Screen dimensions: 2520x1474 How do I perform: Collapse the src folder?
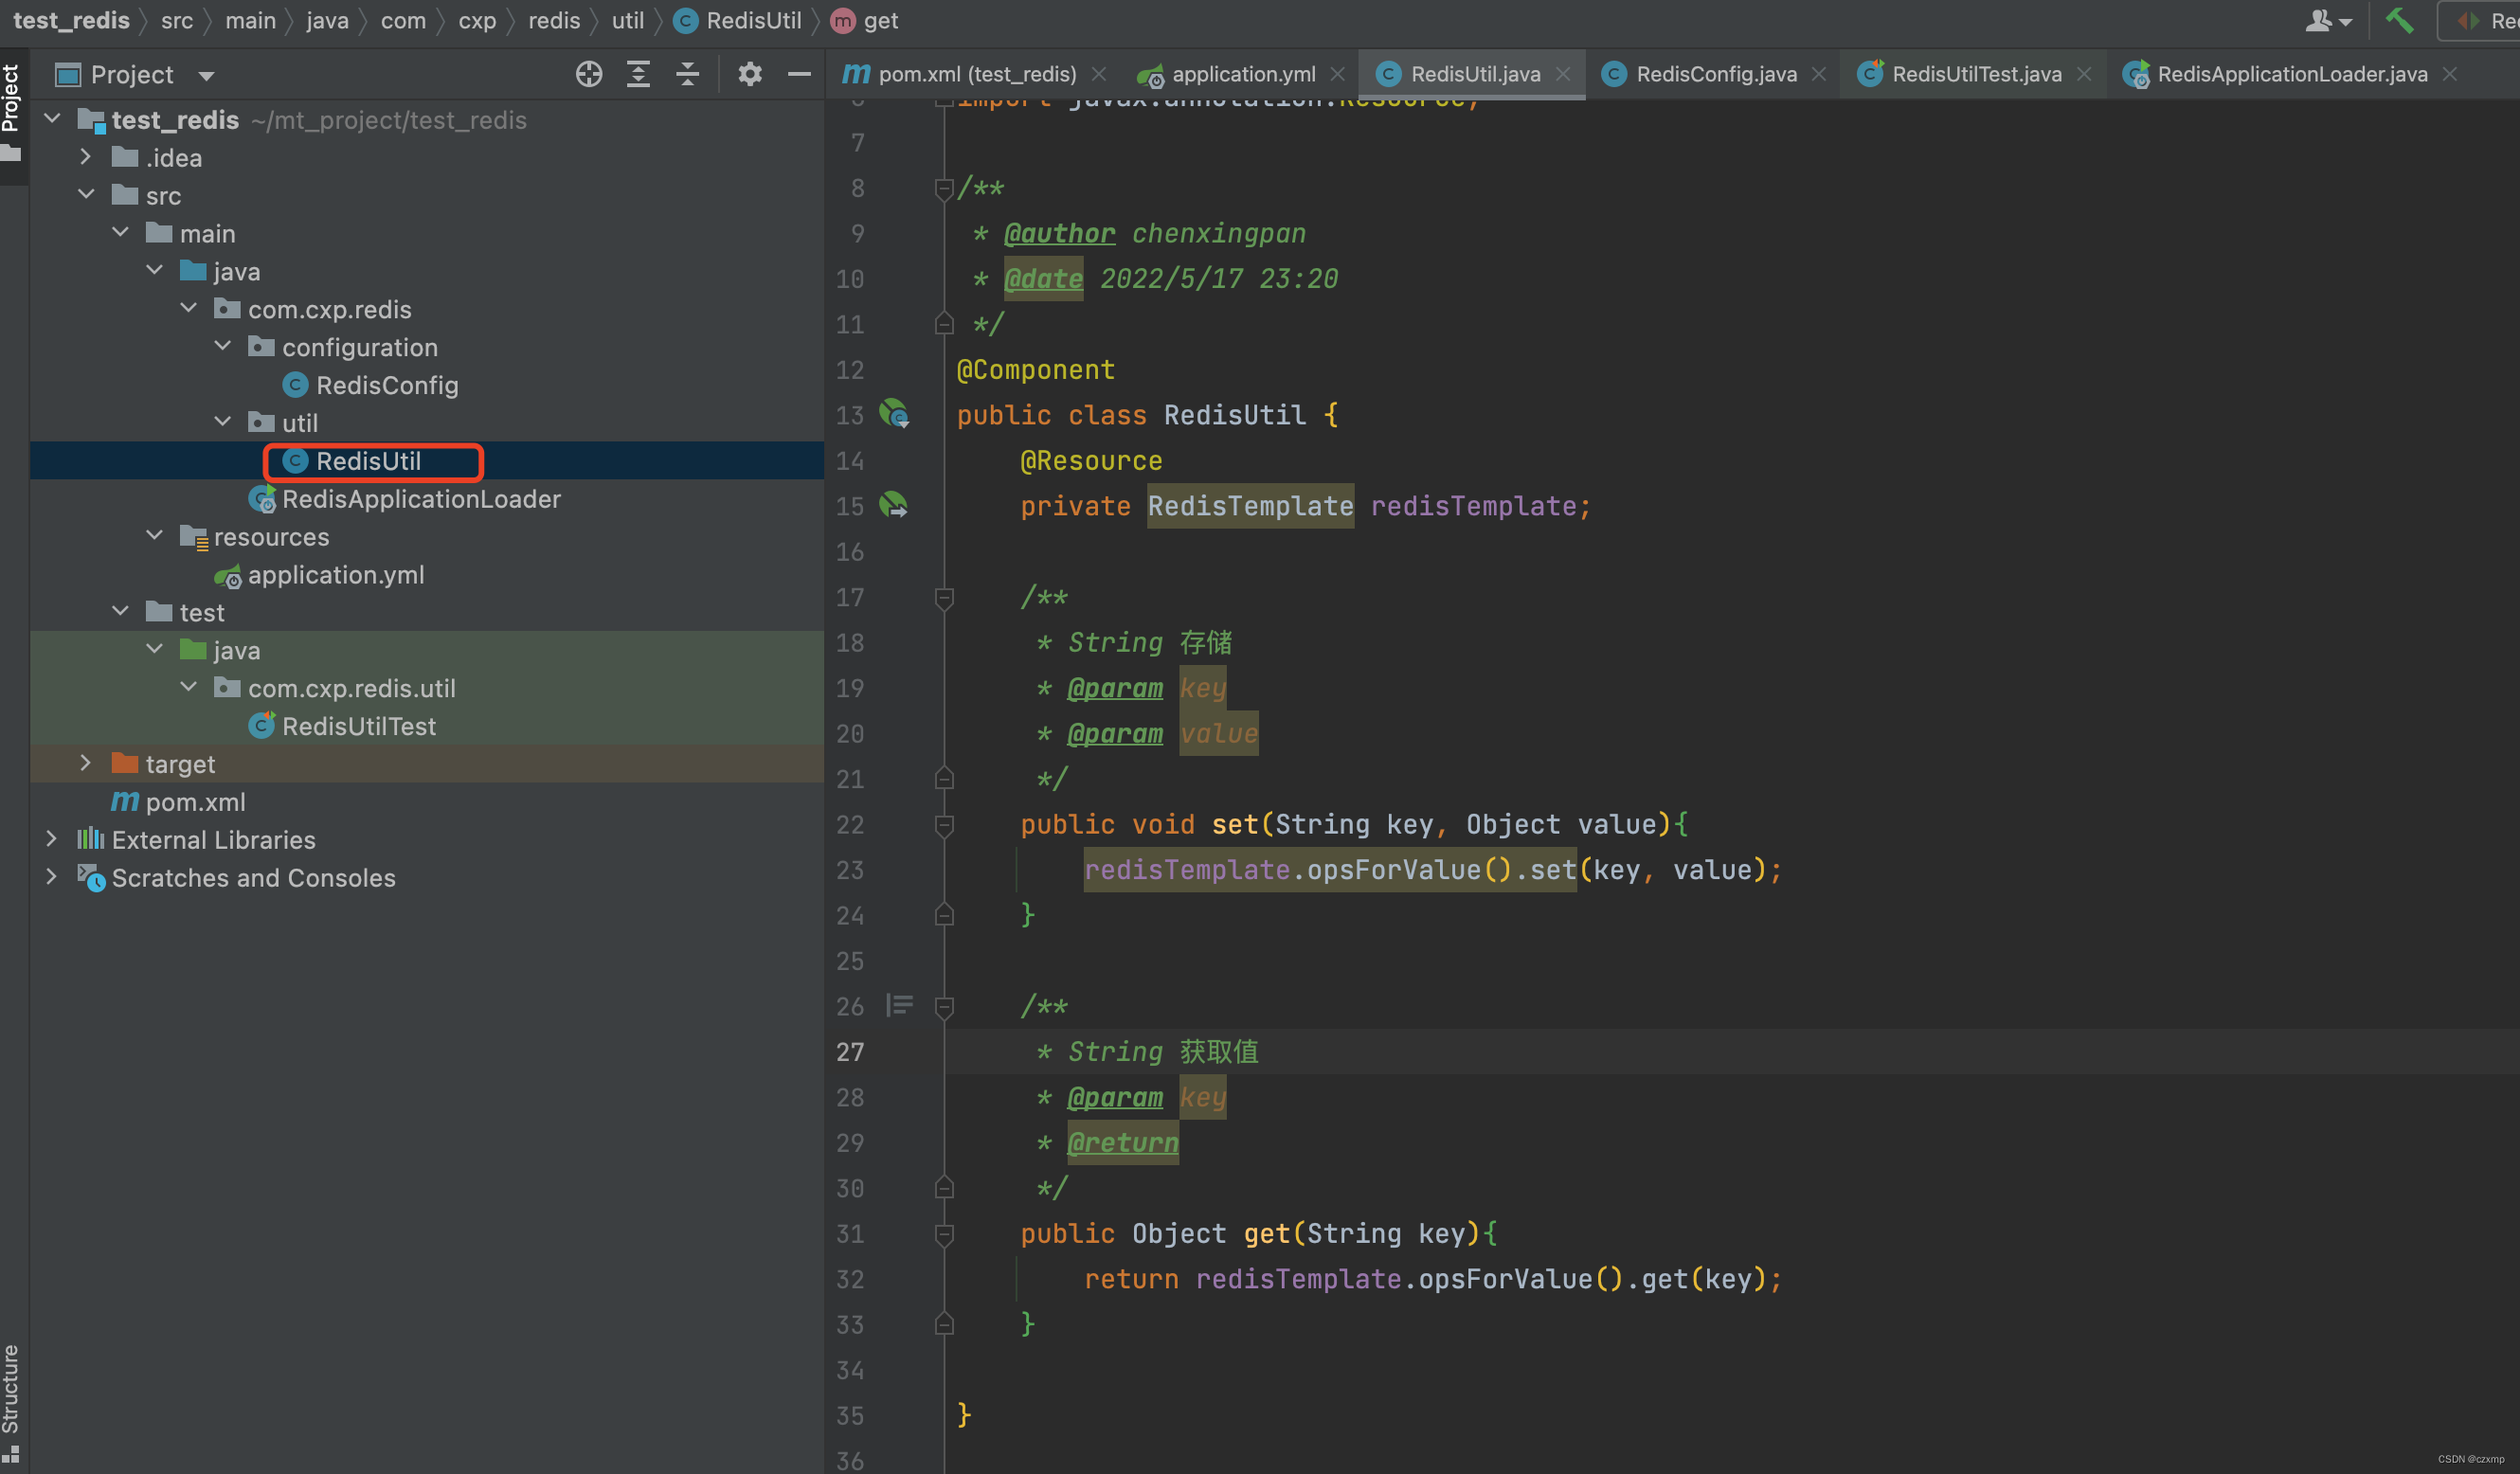pyautogui.click(x=86, y=195)
